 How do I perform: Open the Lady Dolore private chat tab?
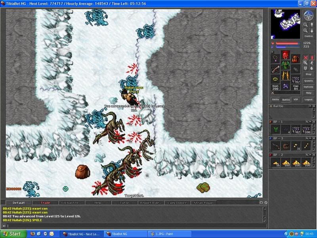[177, 203]
